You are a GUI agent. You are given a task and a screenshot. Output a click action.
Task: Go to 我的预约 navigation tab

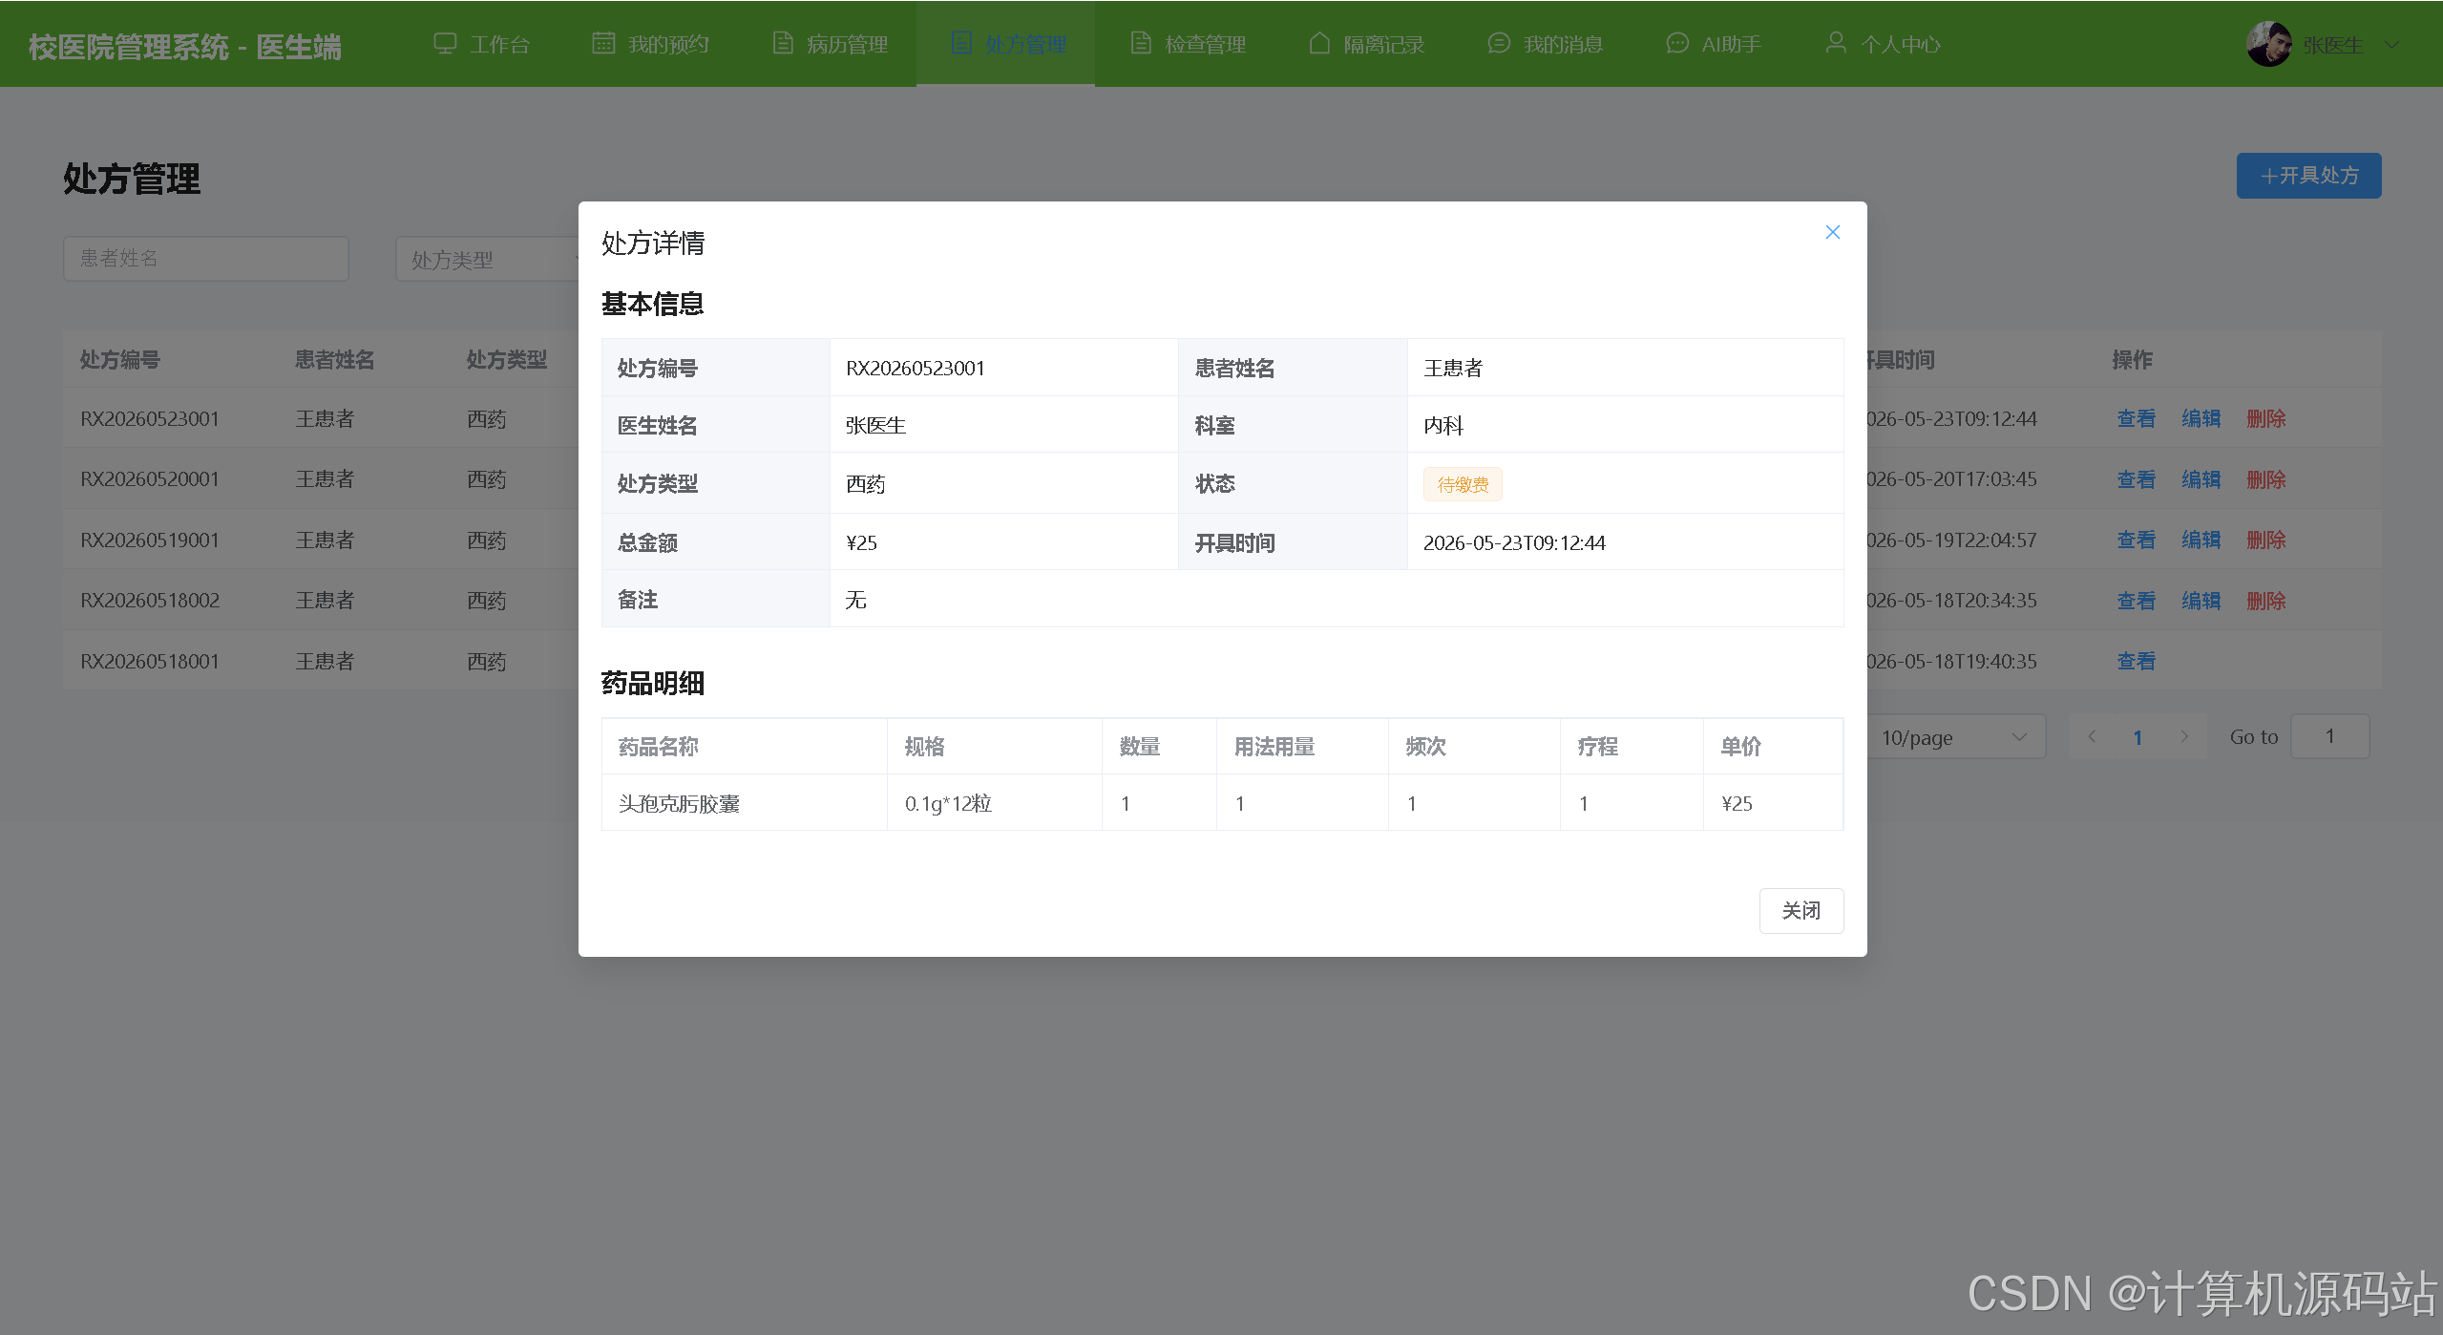(x=651, y=44)
